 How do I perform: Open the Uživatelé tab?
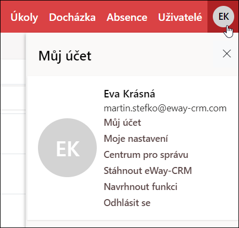click(x=180, y=17)
